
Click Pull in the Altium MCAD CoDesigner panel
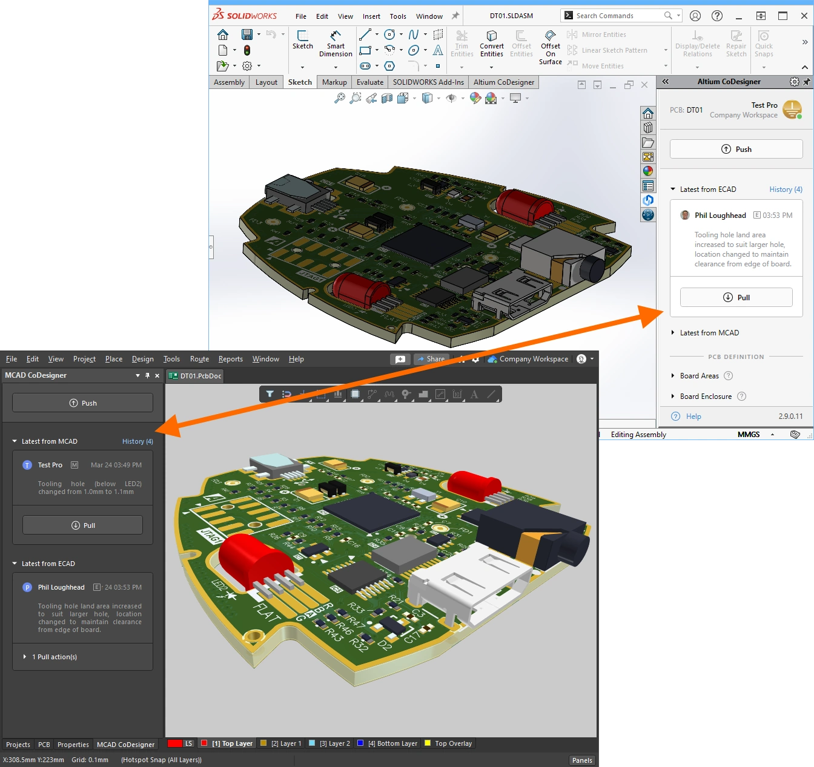[82, 525]
